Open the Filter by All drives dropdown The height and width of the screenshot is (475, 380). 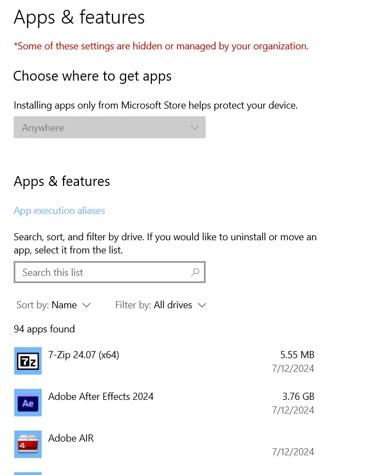tap(161, 305)
